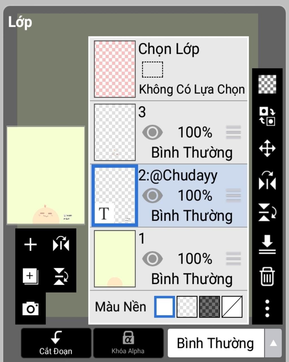Add a new layer with plus icon

30,245
